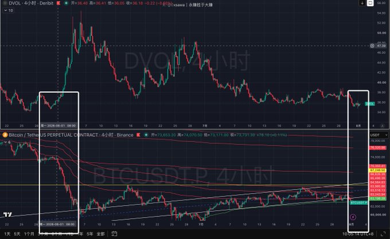
Task: Click the 47.39 crosshair price label
Action: click(381, 46)
